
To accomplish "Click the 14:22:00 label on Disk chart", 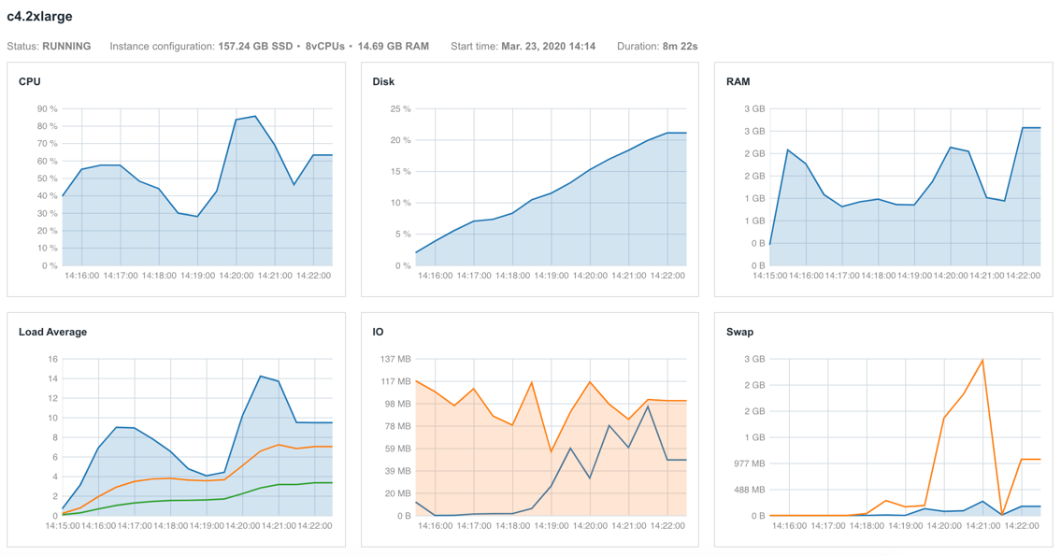I will tap(667, 276).
